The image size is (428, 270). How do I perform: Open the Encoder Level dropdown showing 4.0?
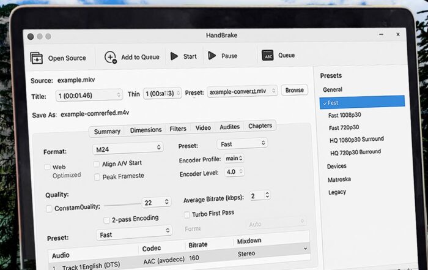pos(234,171)
